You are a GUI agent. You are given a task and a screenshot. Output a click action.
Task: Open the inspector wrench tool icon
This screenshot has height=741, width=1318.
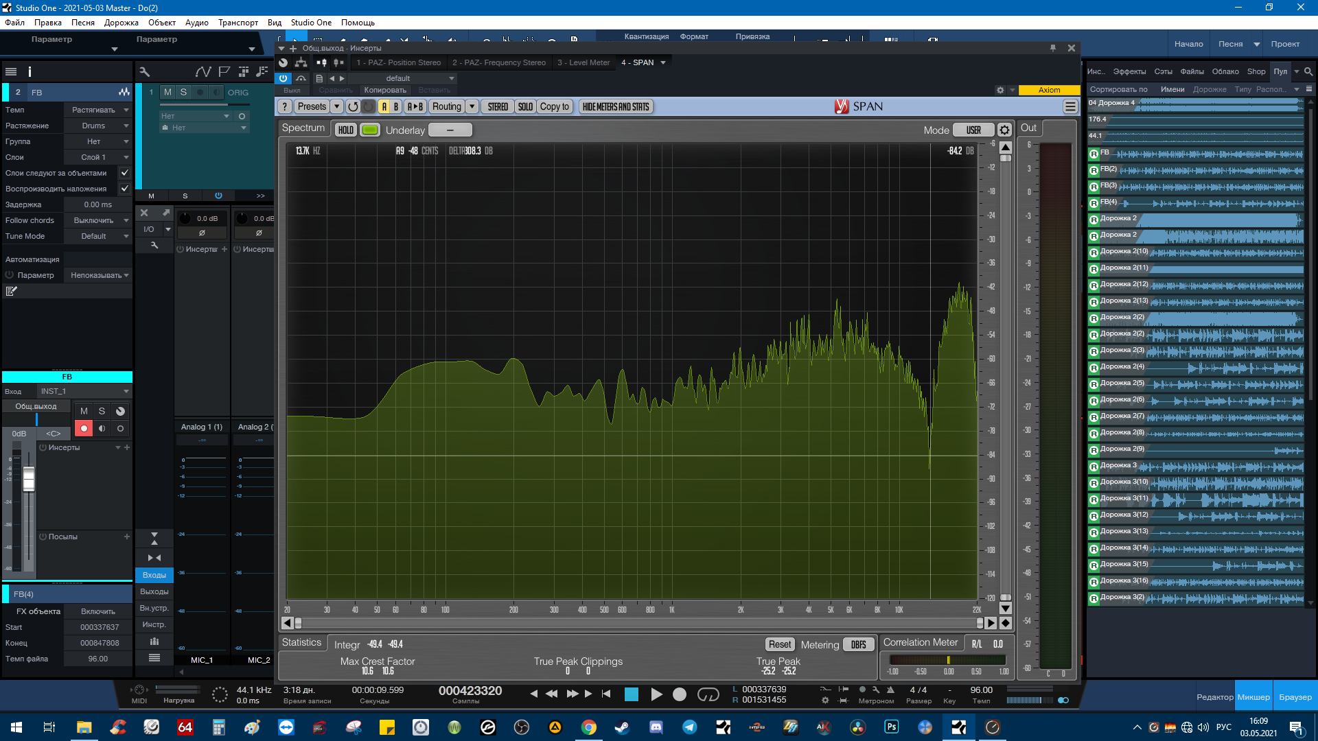pyautogui.click(x=144, y=71)
